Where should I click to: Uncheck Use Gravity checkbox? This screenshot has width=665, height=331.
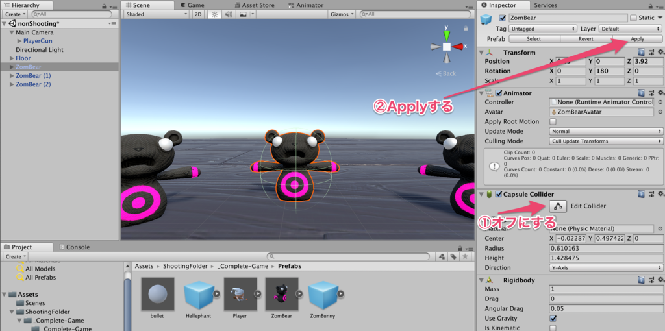click(553, 318)
